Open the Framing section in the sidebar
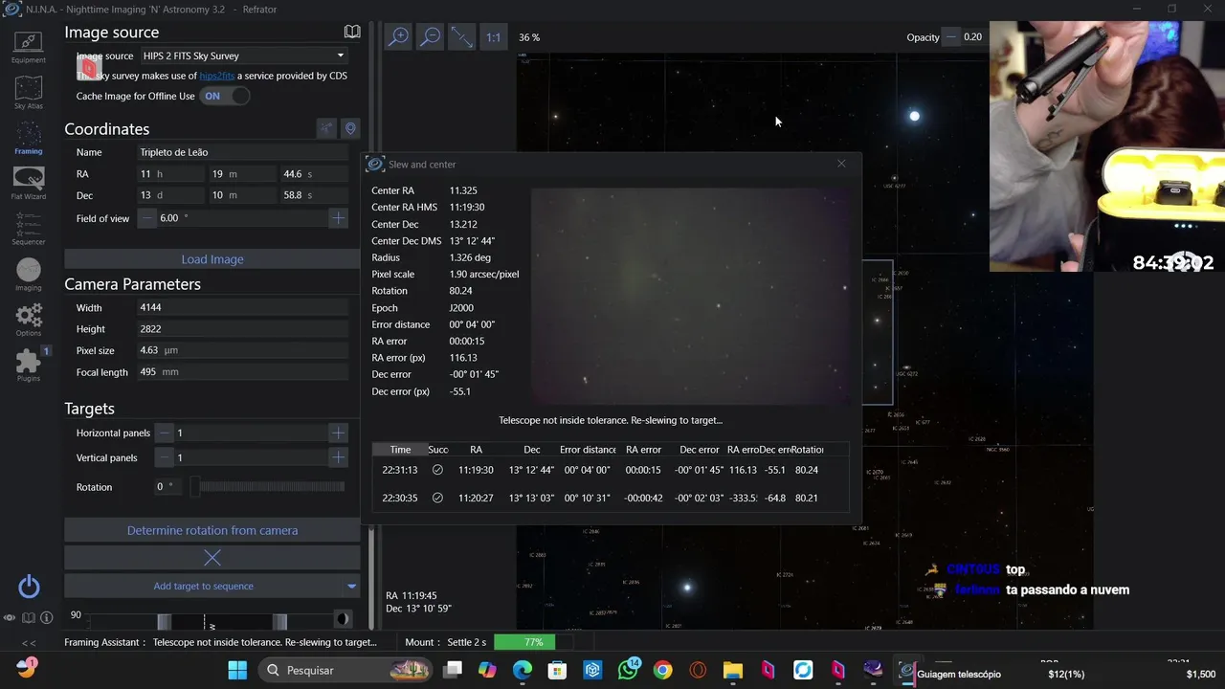Viewport: 1225px width, 689px height. click(28, 138)
